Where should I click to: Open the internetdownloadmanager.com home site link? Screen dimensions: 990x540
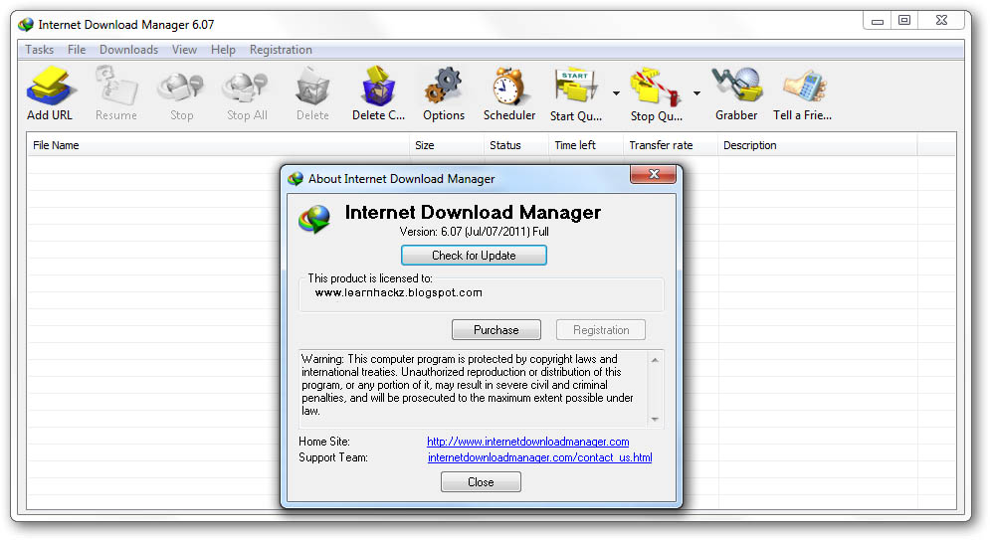pos(527,442)
